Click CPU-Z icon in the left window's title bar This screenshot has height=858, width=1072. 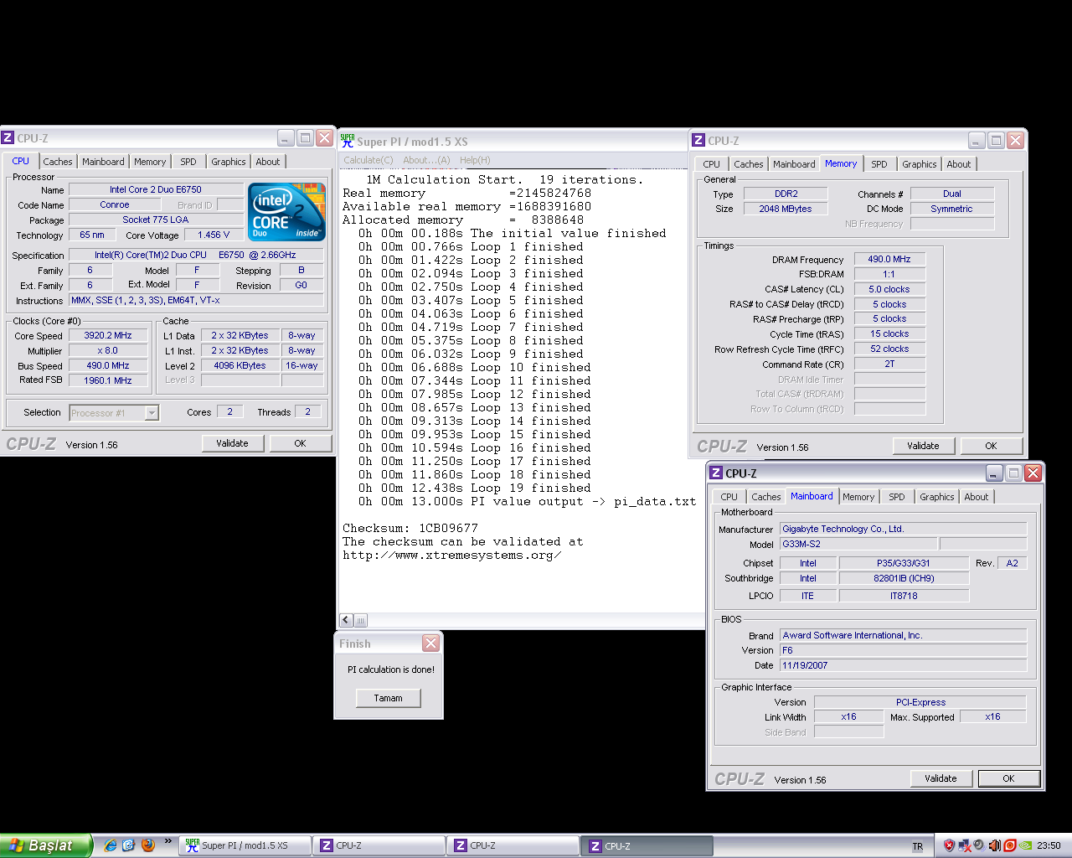(x=8, y=138)
